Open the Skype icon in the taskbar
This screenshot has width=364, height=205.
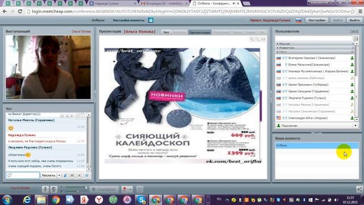coord(142,200)
